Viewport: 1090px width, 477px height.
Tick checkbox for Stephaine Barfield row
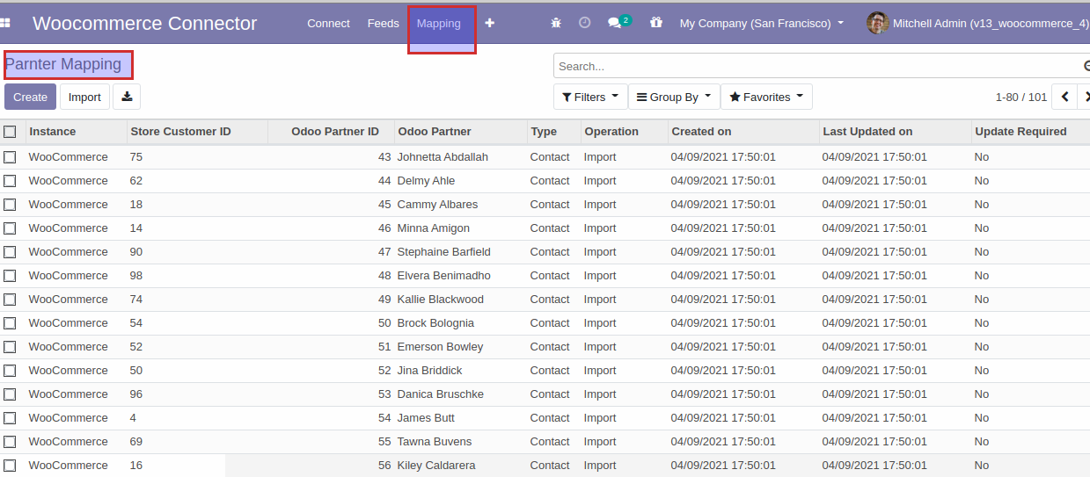pos(10,252)
